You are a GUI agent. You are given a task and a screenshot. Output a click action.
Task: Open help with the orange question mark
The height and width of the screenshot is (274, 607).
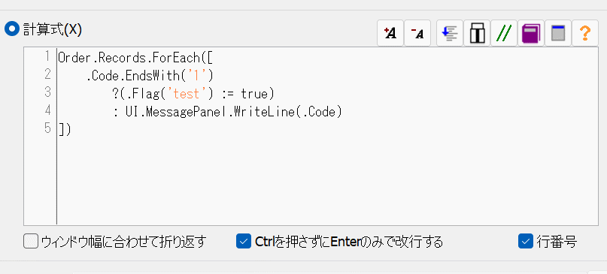tap(585, 33)
